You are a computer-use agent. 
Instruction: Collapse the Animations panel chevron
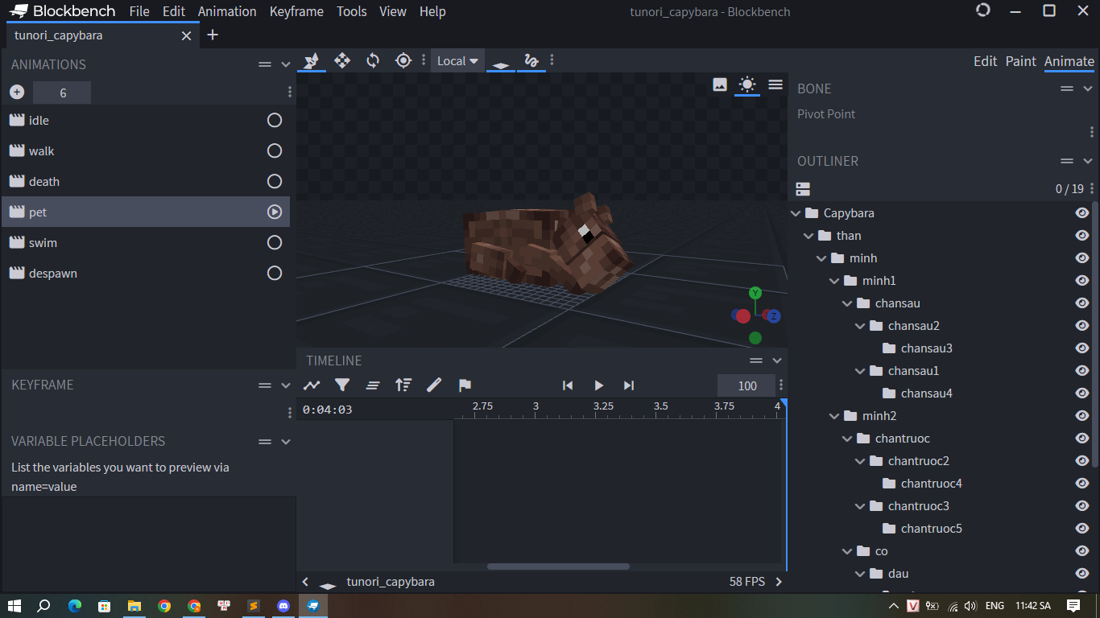pyautogui.click(x=285, y=64)
